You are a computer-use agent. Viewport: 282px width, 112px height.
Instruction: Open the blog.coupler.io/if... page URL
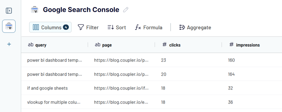click(x=121, y=88)
